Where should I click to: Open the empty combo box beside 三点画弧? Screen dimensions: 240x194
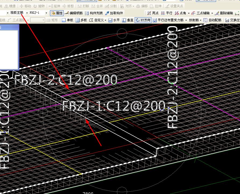point(38,20)
